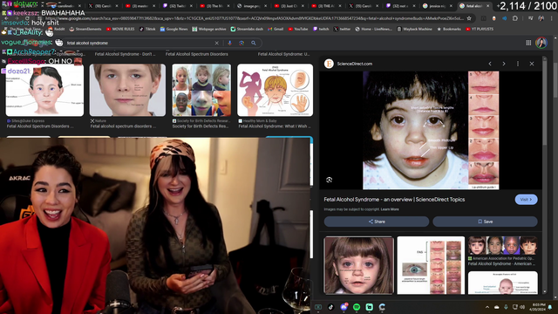The height and width of the screenshot is (314, 558).
Task: Expand the Bookmarks folder
Action: pos(449,29)
